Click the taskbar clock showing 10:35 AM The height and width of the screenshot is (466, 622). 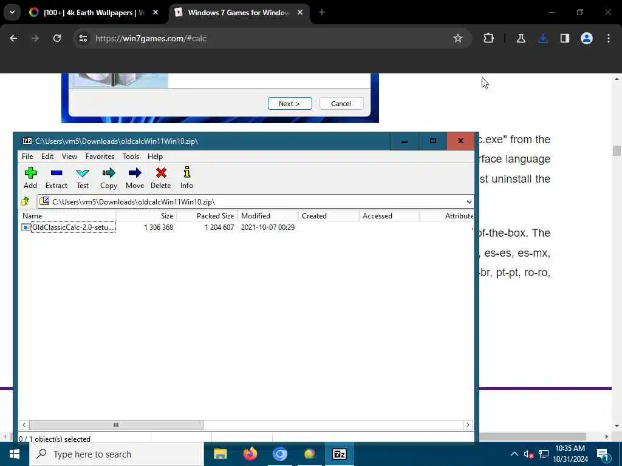point(570,454)
